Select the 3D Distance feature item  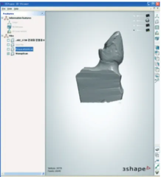17,27
